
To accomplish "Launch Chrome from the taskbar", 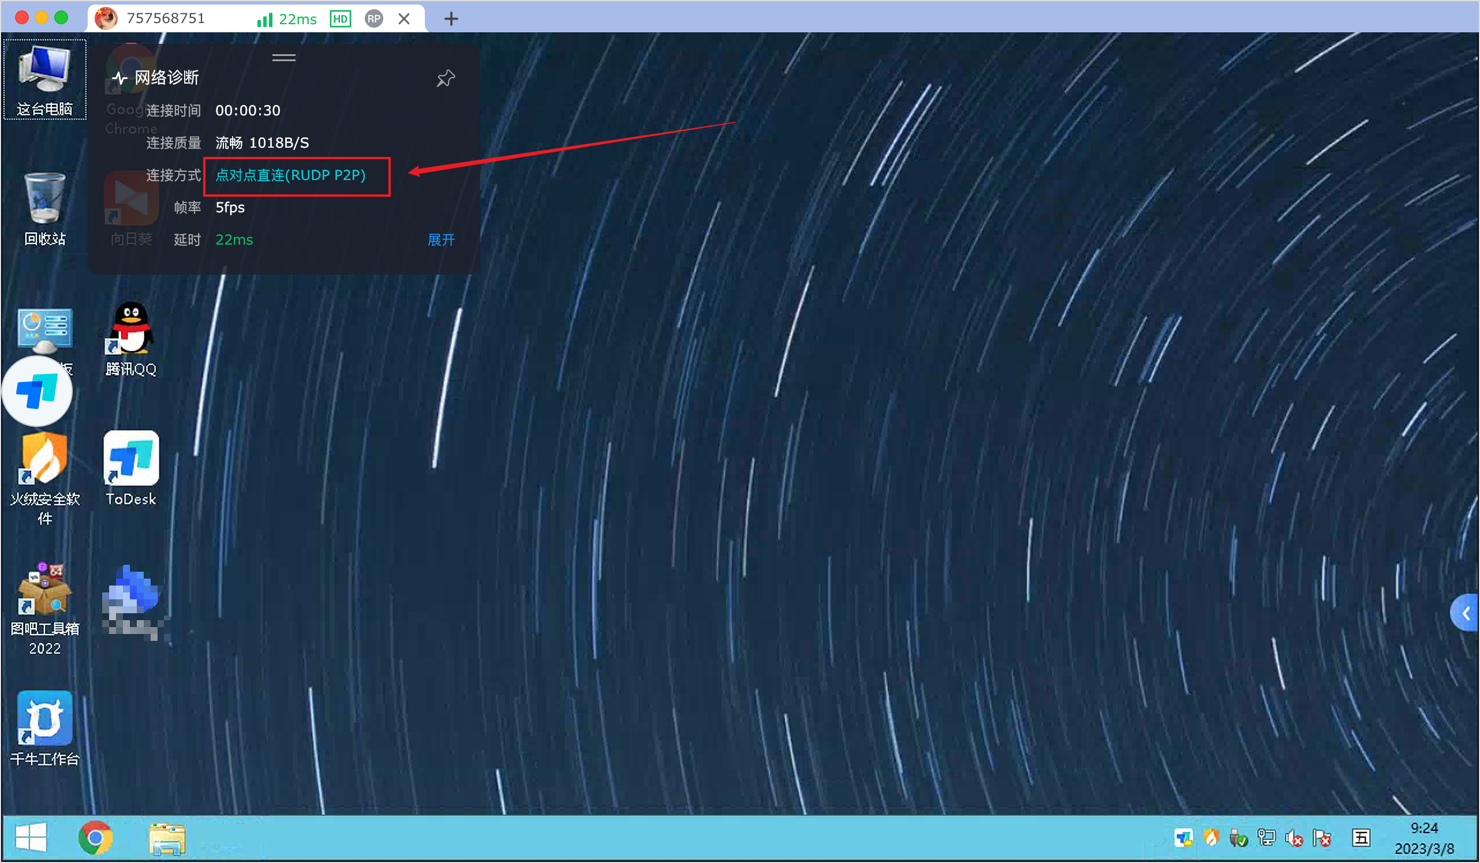I will (x=96, y=838).
